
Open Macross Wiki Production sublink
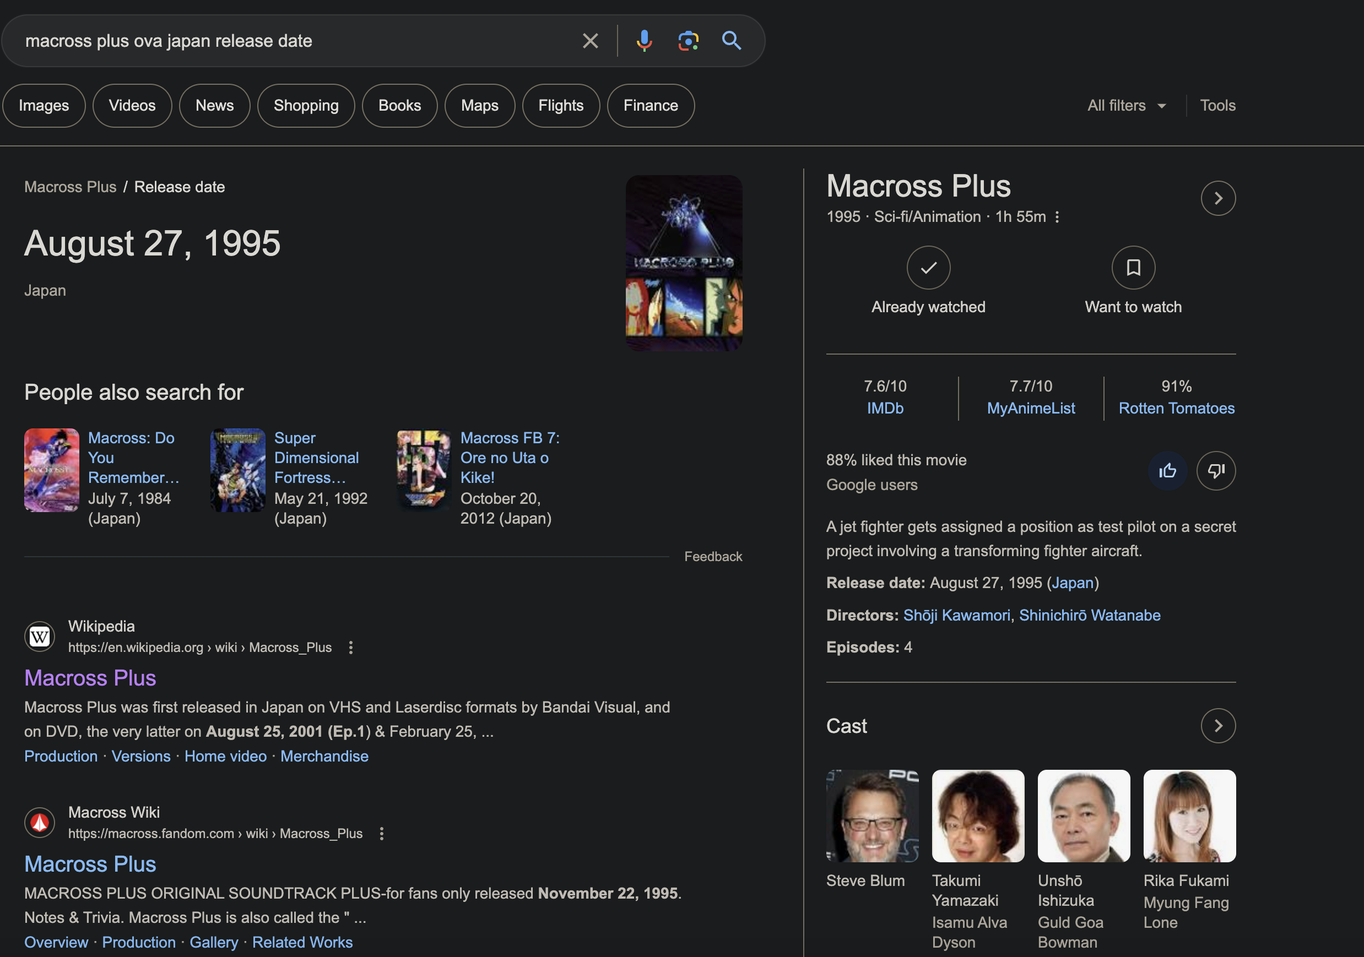(x=139, y=942)
